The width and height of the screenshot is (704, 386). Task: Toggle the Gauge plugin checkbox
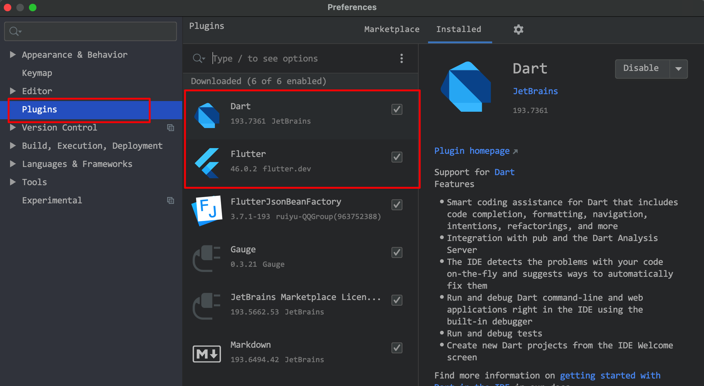(x=397, y=252)
